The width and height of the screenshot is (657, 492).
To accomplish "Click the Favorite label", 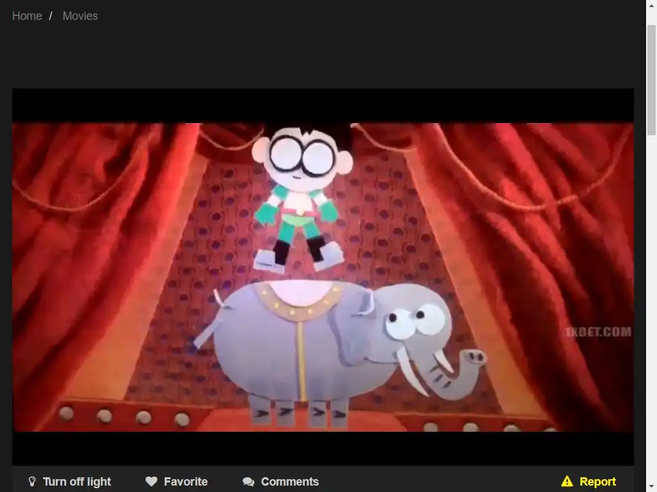I will pos(185,482).
